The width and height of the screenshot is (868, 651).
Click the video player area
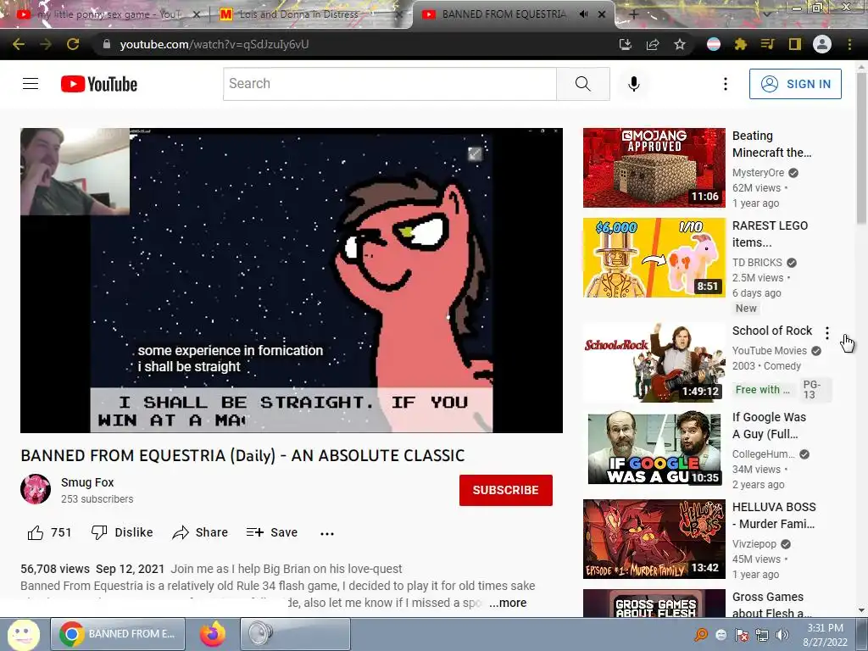pyautogui.click(x=292, y=280)
